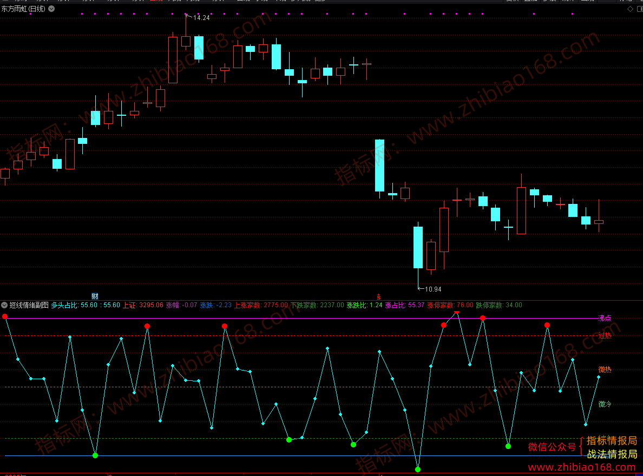Viewport: 643px width, 476px height.
Task: Click the square panel icon at top-right edge
Action: coord(640,9)
